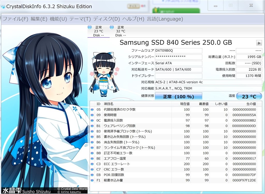Click the next-disk arrow right of the SSD title
This screenshot has width=265, height=194.
pos(259,43)
